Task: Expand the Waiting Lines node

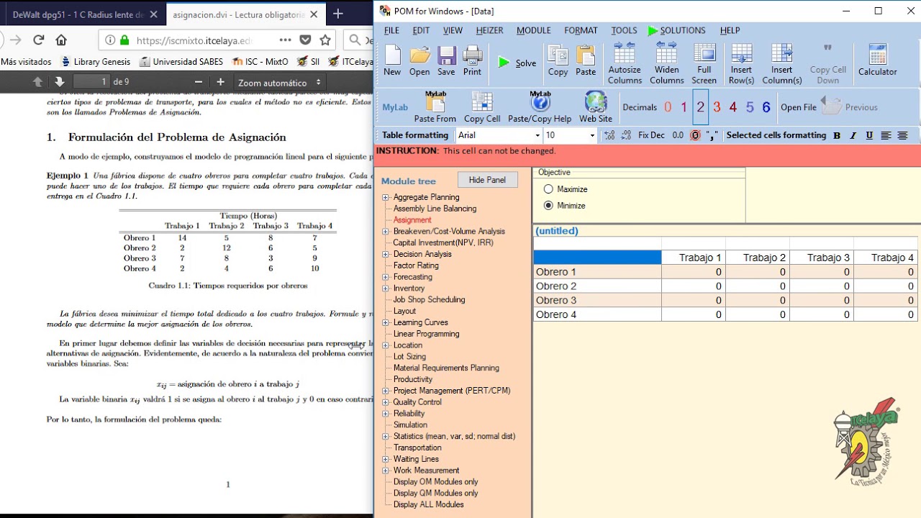Action: [x=386, y=459]
